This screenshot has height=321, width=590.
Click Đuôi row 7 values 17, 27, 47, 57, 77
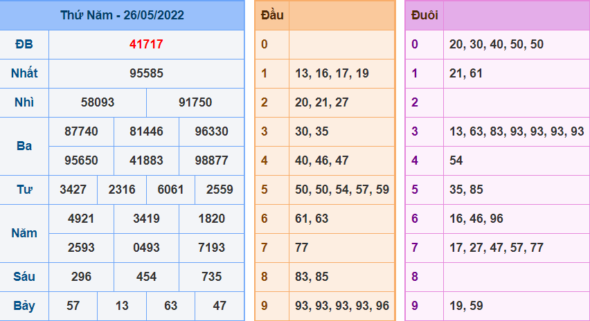tap(497, 248)
